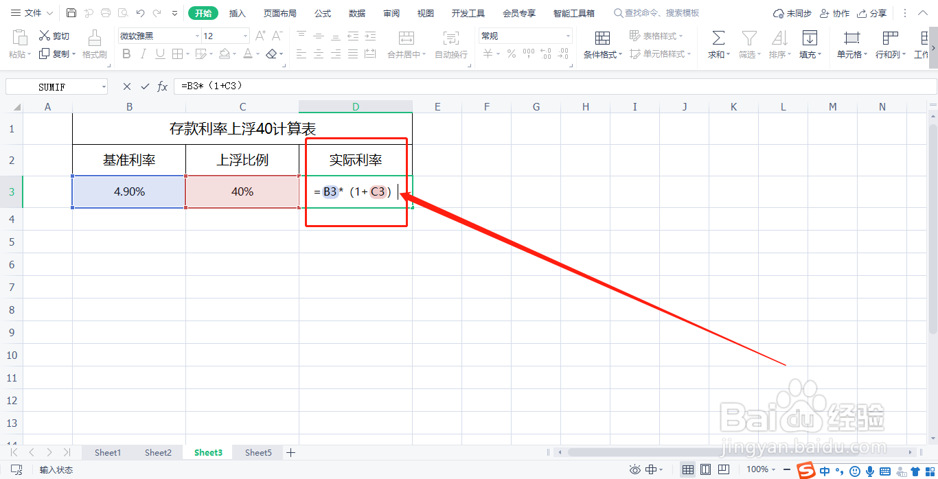Click the zoom slider minus control

[787, 469]
